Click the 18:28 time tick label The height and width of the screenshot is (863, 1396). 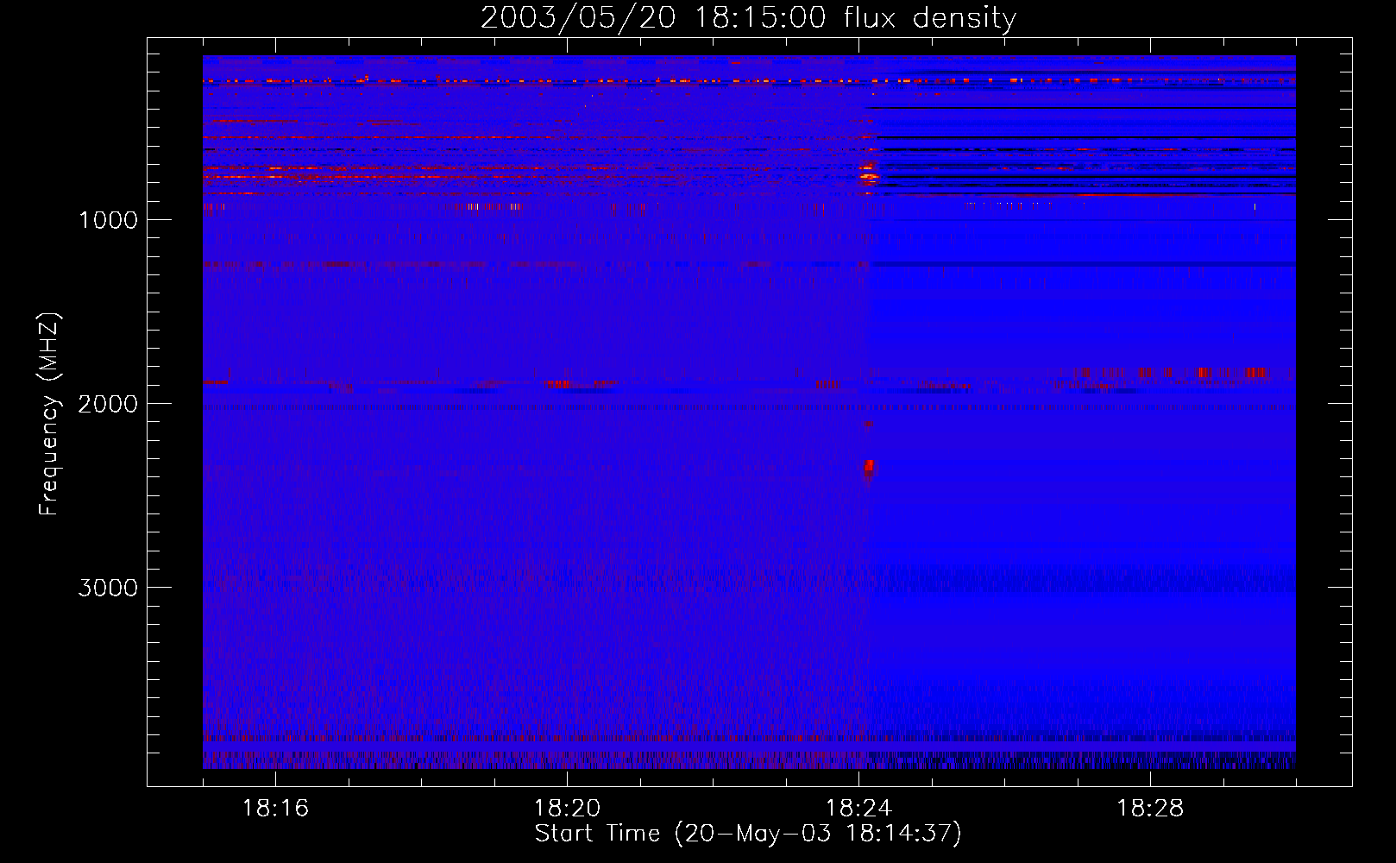point(1150,809)
